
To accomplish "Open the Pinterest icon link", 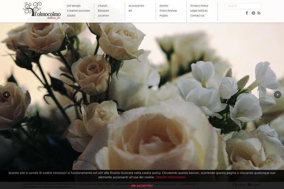I will click(x=253, y=13).
